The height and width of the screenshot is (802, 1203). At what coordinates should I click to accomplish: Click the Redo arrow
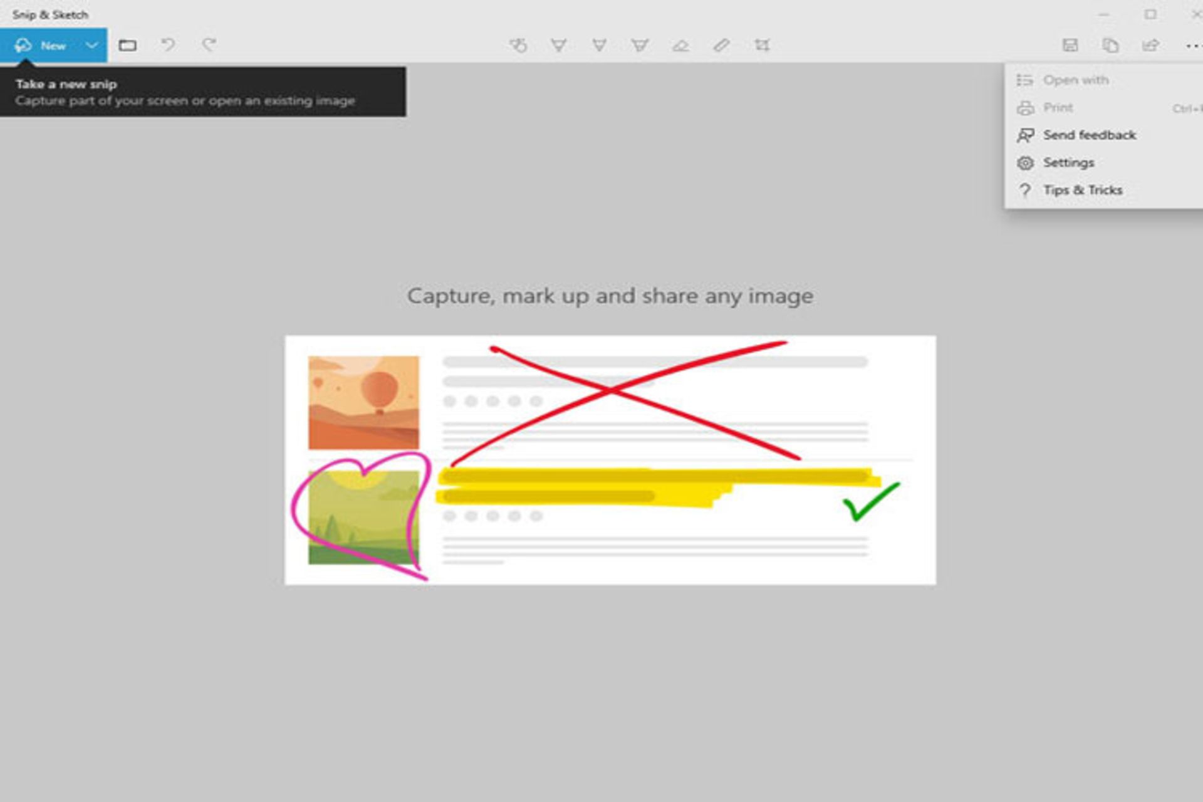(x=209, y=45)
